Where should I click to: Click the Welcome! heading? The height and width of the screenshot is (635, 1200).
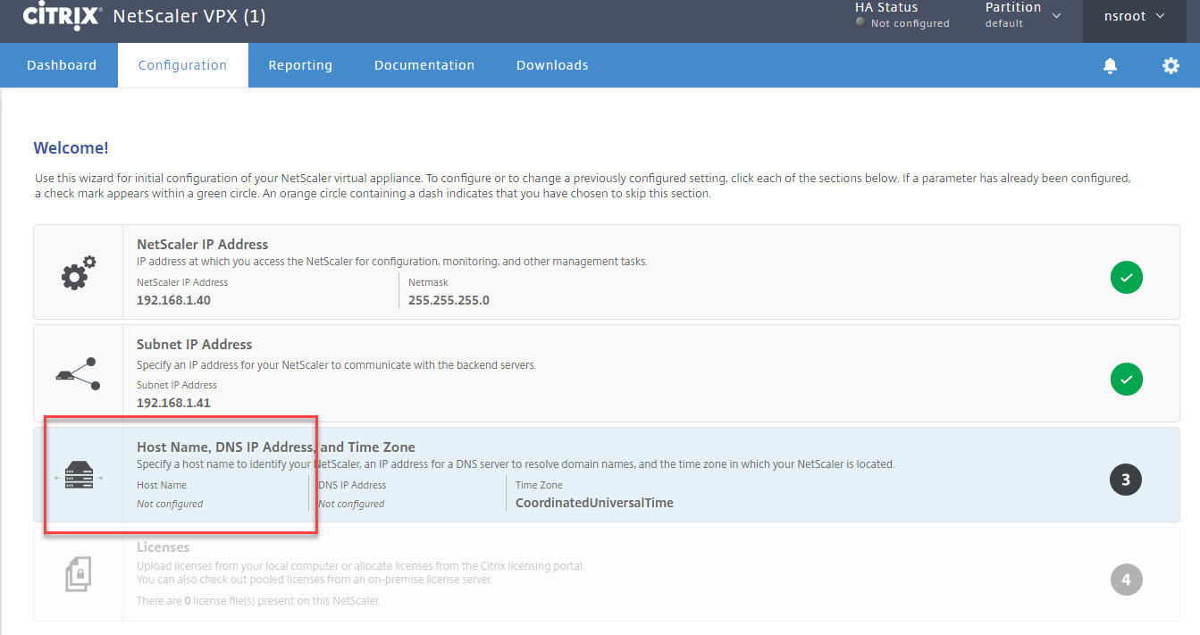point(71,148)
